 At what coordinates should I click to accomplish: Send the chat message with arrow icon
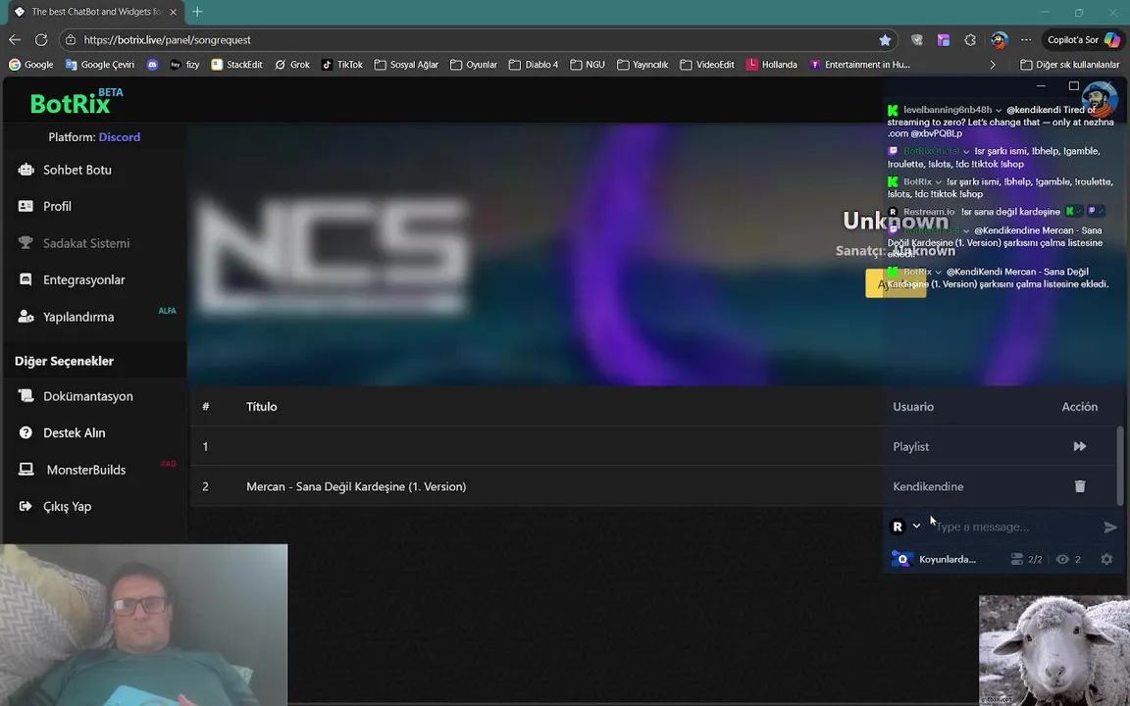click(1110, 528)
